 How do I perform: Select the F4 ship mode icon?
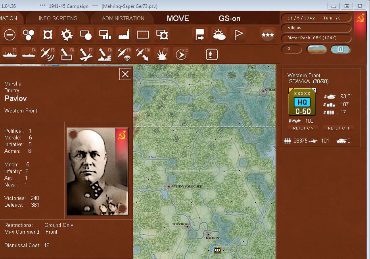(x=29, y=54)
